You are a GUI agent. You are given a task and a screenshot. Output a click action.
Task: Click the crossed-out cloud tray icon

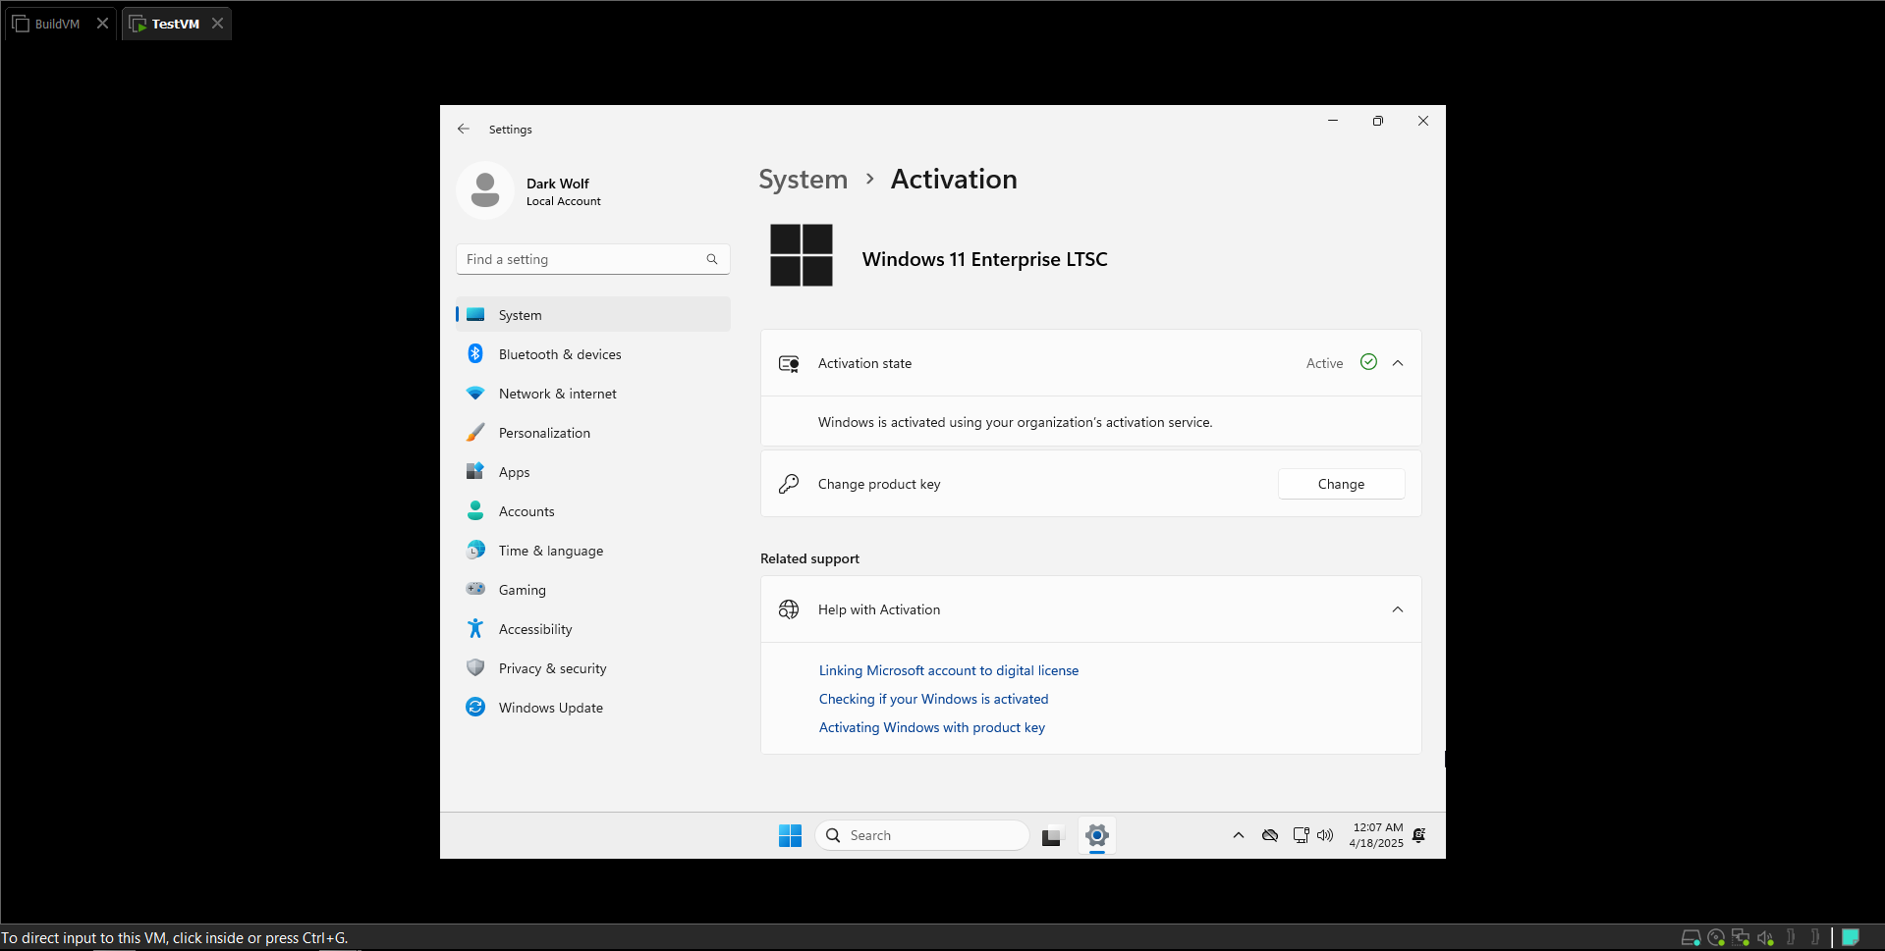pyautogui.click(x=1270, y=835)
